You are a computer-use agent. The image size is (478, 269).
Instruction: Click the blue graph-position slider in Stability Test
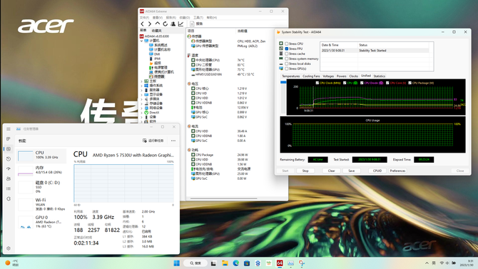click(283, 82)
